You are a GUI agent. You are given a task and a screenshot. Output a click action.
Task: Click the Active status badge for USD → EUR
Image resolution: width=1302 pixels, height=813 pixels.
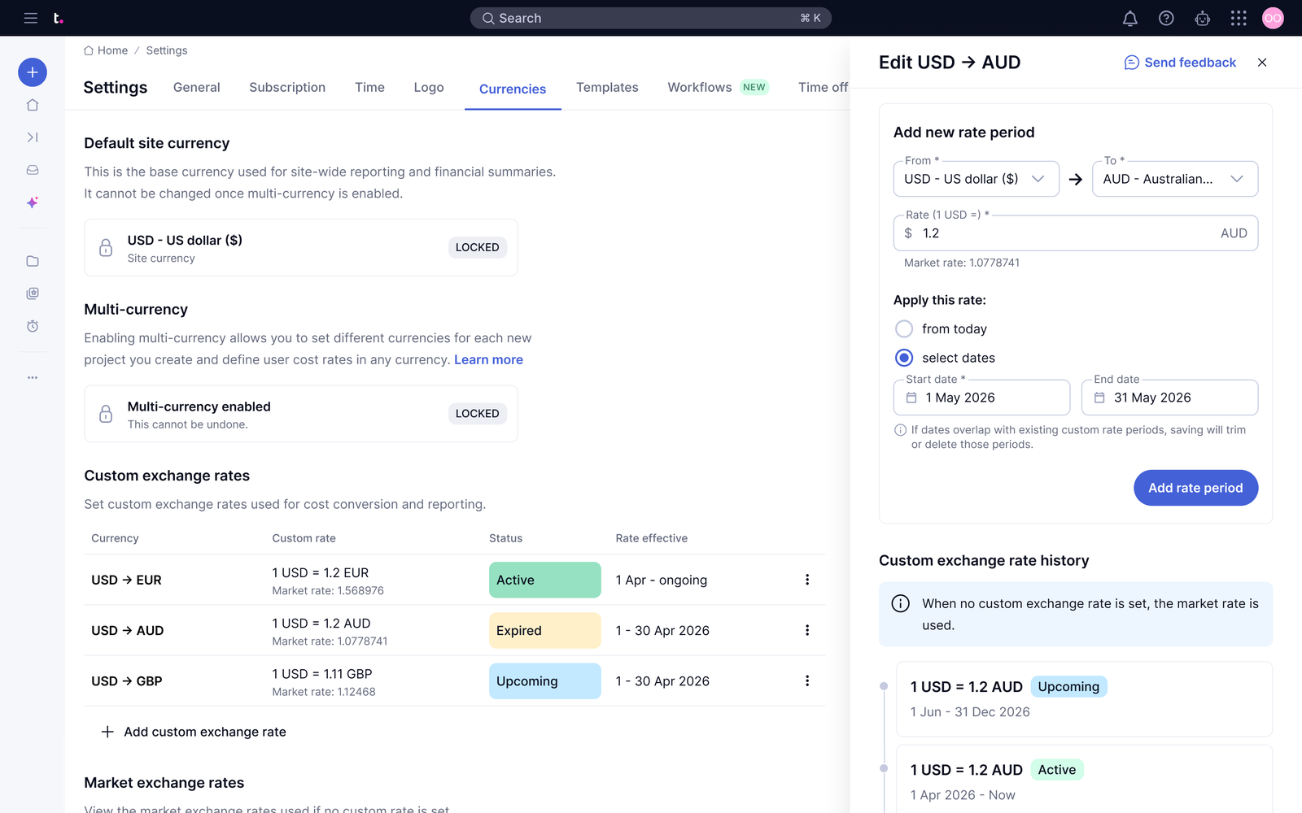545,580
